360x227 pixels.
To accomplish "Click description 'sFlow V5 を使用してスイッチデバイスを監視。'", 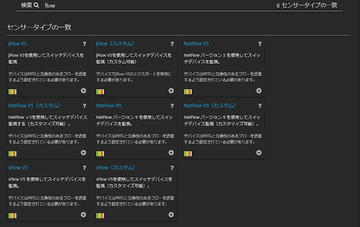I will [x=47, y=183].
